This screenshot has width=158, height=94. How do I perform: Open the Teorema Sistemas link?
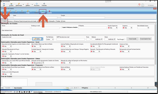pos(38,92)
